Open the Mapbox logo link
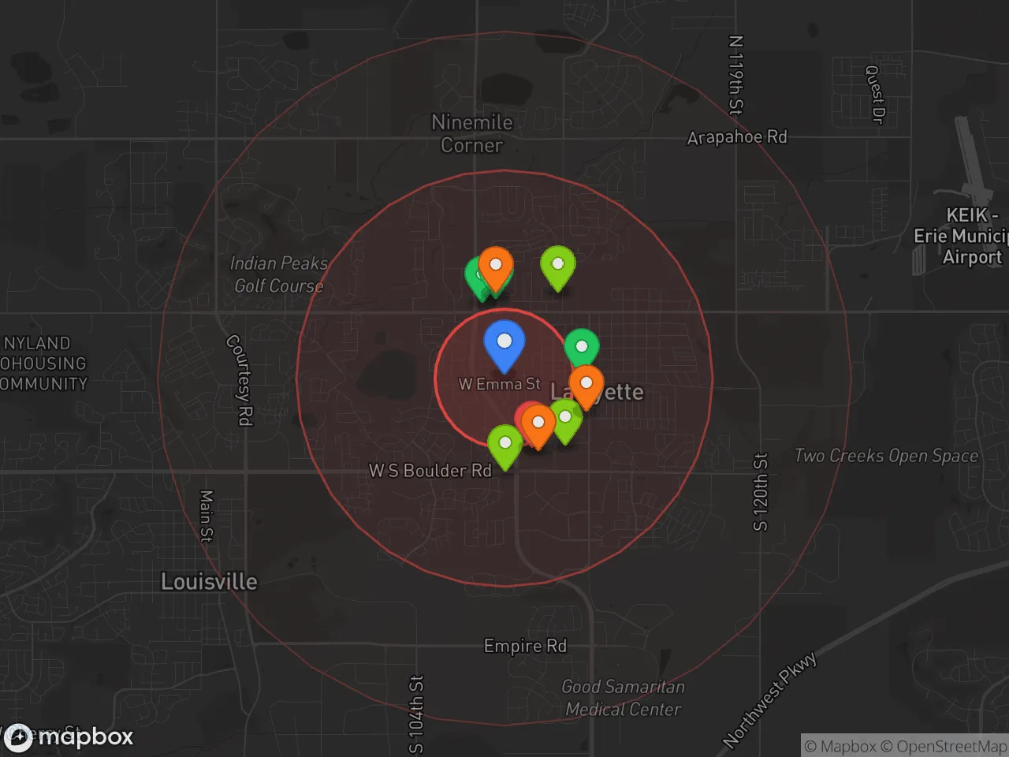 pyautogui.click(x=69, y=736)
